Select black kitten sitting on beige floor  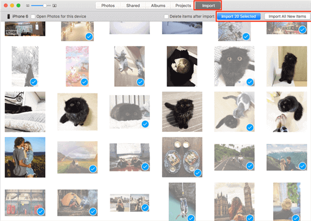[x=78, y=112]
